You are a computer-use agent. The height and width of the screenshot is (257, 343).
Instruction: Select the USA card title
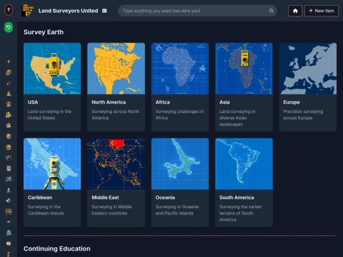[x=33, y=102]
